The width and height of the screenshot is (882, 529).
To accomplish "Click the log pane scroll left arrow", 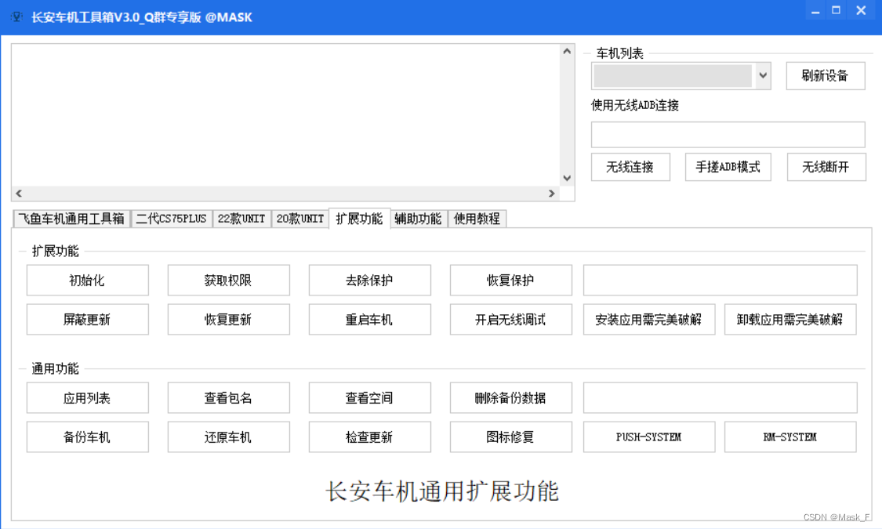I will click(x=19, y=194).
